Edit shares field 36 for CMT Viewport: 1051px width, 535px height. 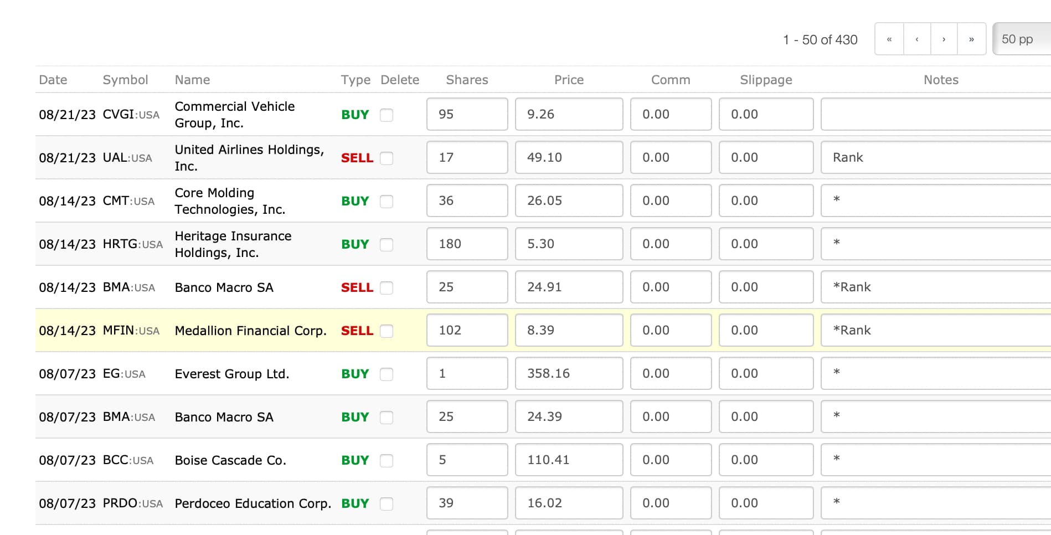coord(467,200)
